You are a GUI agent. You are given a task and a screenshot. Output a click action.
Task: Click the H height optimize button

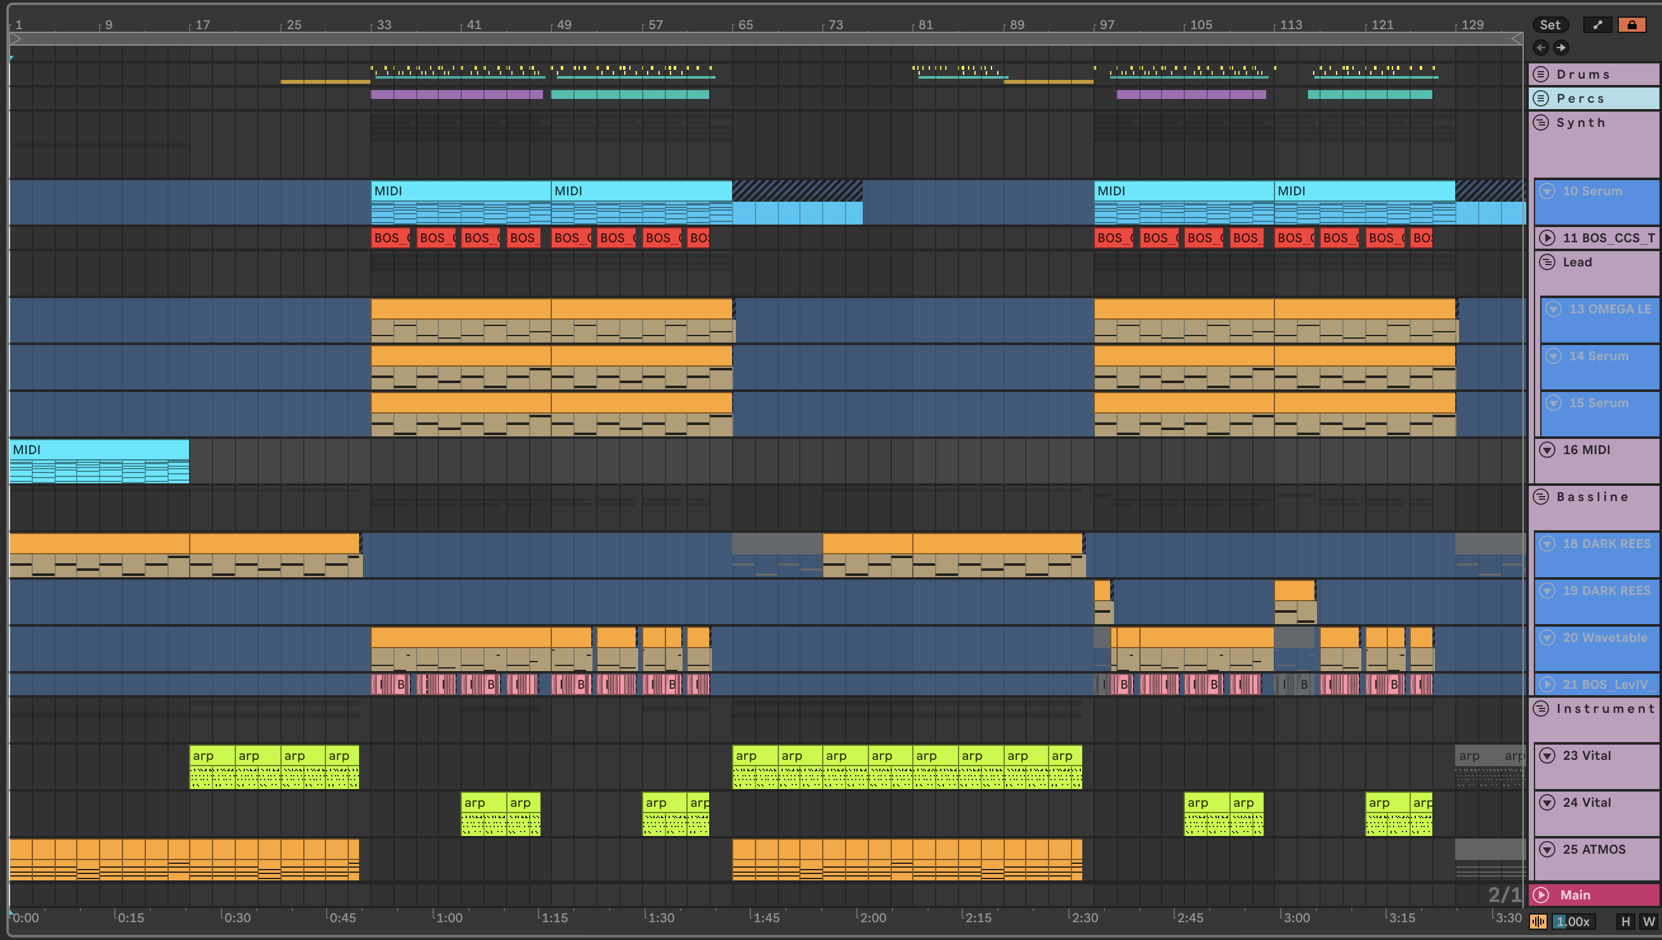coord(1626,921)
